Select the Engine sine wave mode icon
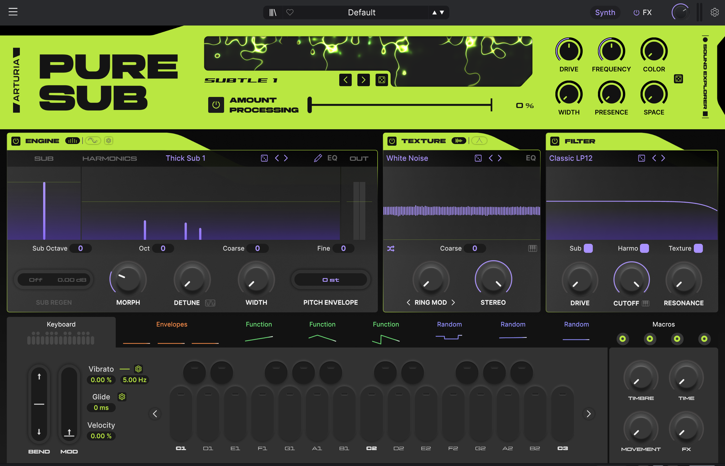Viewport: 725px width, 466px height. click(93, 141)
